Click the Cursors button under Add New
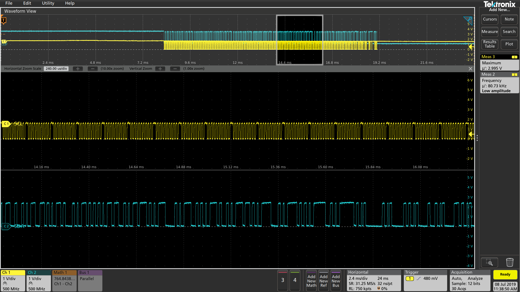Image resolution: width=520 pixels, height=292 pixels. pyautogui.click(x=490, y=19)
